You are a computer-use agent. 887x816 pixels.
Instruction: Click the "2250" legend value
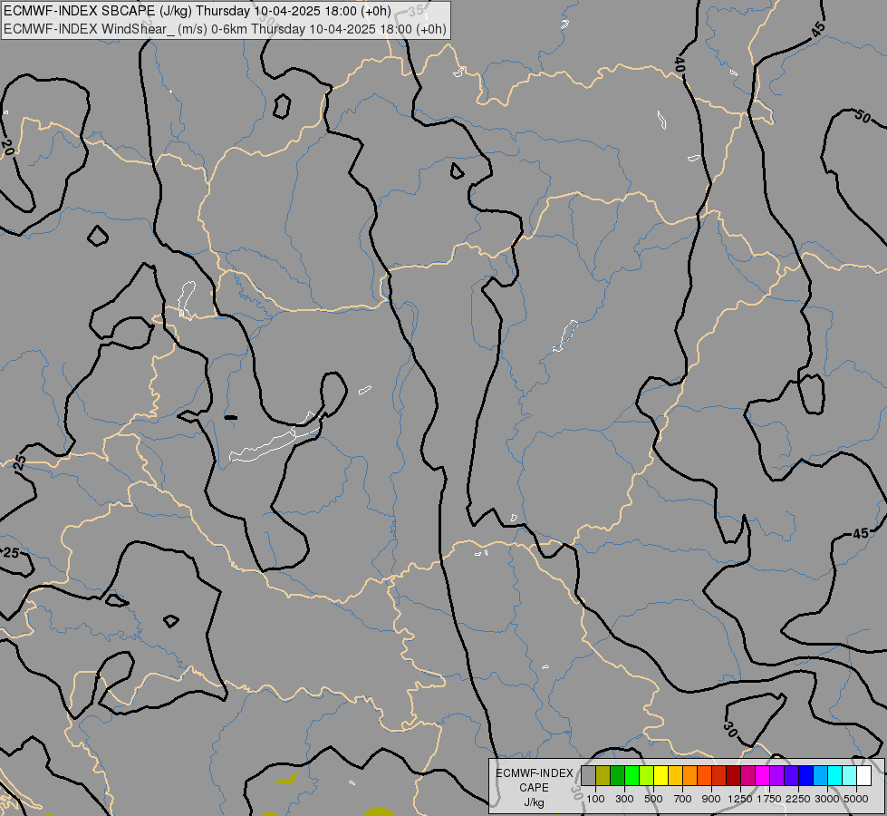pos(798,799)
